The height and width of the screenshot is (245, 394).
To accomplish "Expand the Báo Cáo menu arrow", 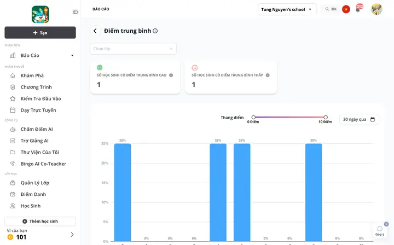I will coord(72,55).
